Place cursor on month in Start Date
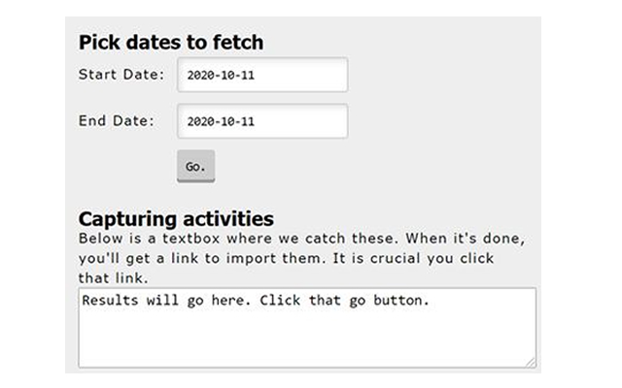The height and width of the screenshot is (388, 622). [228, 76]
